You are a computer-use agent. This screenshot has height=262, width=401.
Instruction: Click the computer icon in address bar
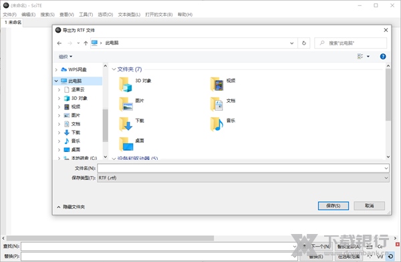[x=94, y=43]
